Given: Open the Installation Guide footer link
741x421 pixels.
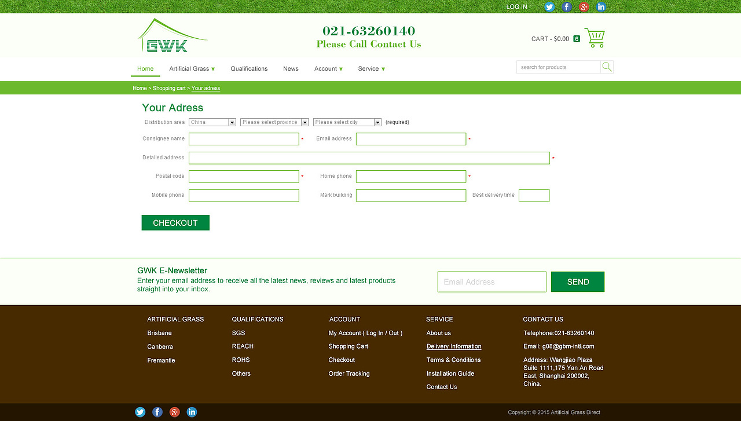Looking at the screenshot, I should pyautogui.click(x=450, y=374).
